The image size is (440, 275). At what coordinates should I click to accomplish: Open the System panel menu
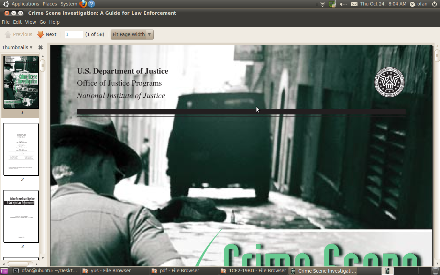tap(69, 4)
